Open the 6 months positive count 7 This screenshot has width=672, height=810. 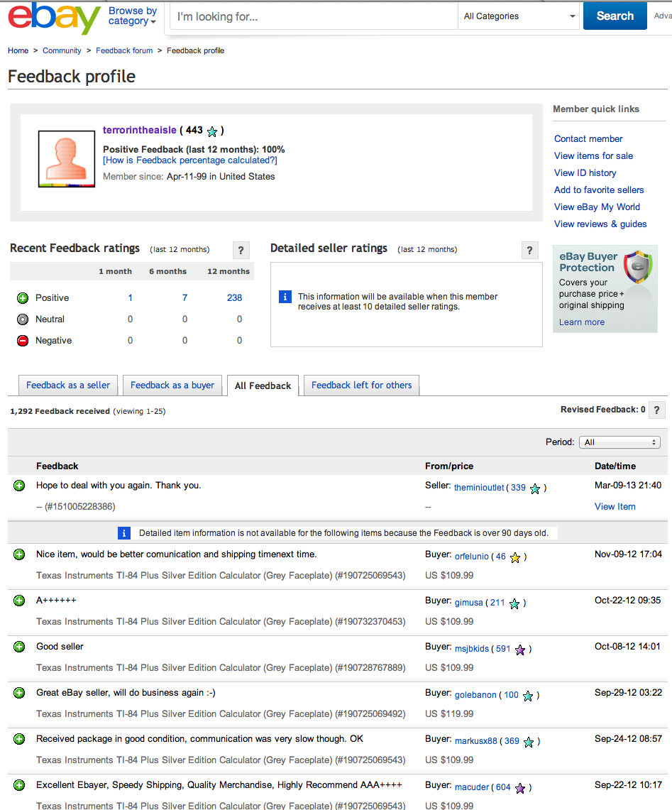click(185, 298)
